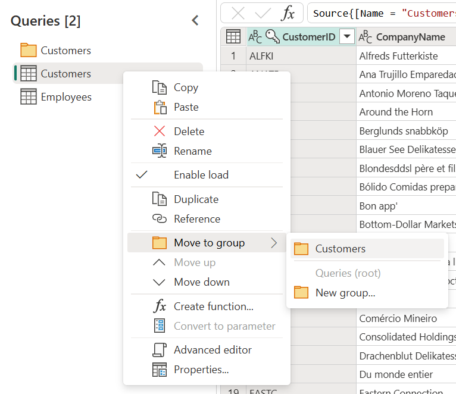Viewport: 456px width, 394px height.
Task: Collapse the Queries pane with the chevron
Action: pyautogui.click(x=195, y=20)
